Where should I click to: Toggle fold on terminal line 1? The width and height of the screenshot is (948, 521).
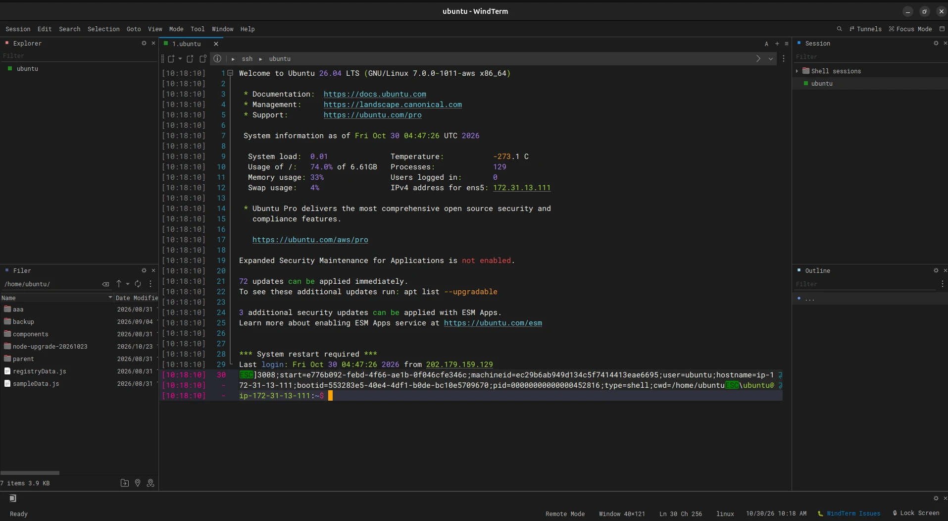[230, 73]
